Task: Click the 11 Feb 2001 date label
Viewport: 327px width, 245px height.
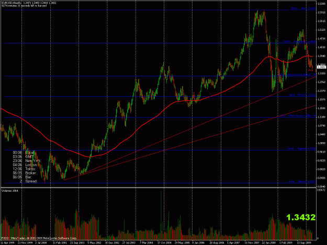Action: click(60, 243)
